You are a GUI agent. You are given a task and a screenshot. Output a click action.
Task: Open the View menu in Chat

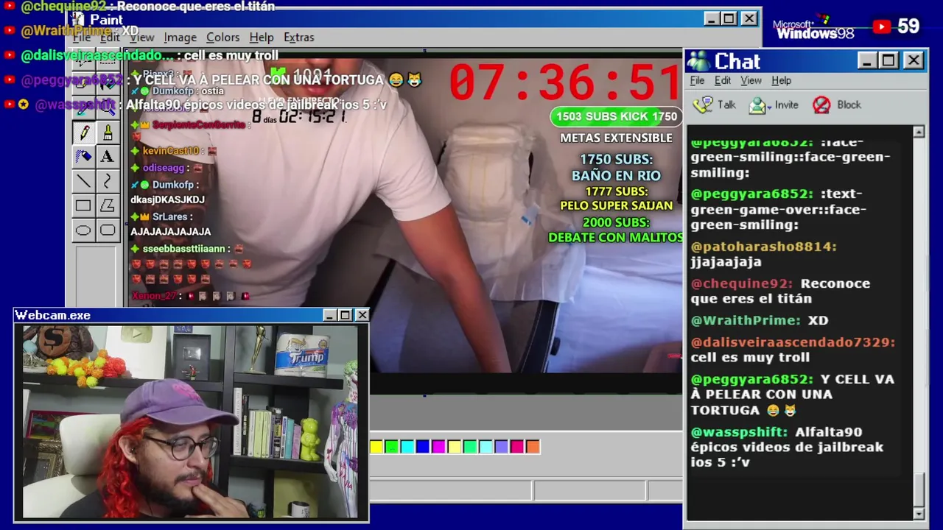coord(751,81)
